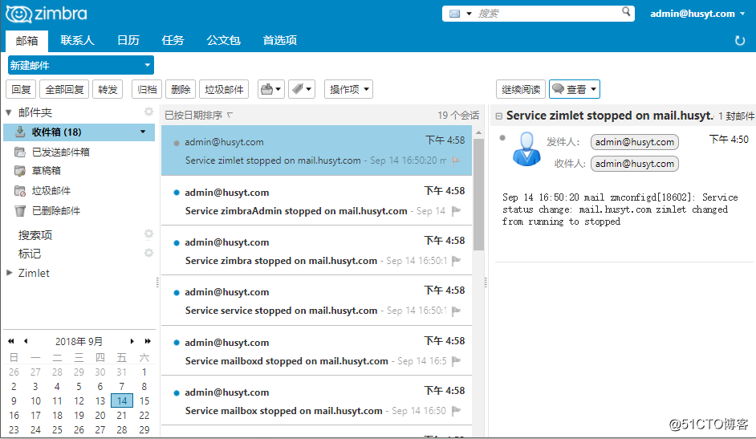Flag the 'Service zimlet stopped' message
This screenshot has height=439, width=756.
(456, 161)
